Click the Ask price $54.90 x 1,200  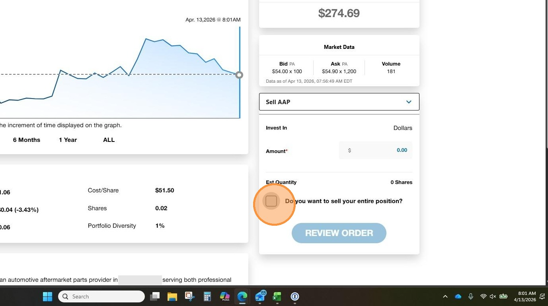point(339,72)
